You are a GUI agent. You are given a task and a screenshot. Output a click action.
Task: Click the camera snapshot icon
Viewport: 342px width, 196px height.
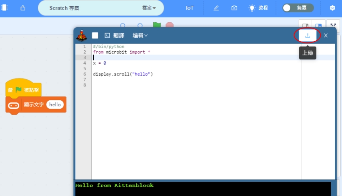234,8
